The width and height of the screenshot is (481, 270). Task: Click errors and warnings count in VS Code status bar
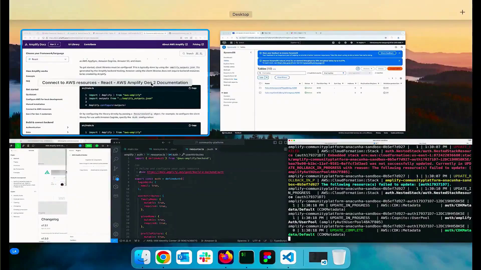click(125, 241)
